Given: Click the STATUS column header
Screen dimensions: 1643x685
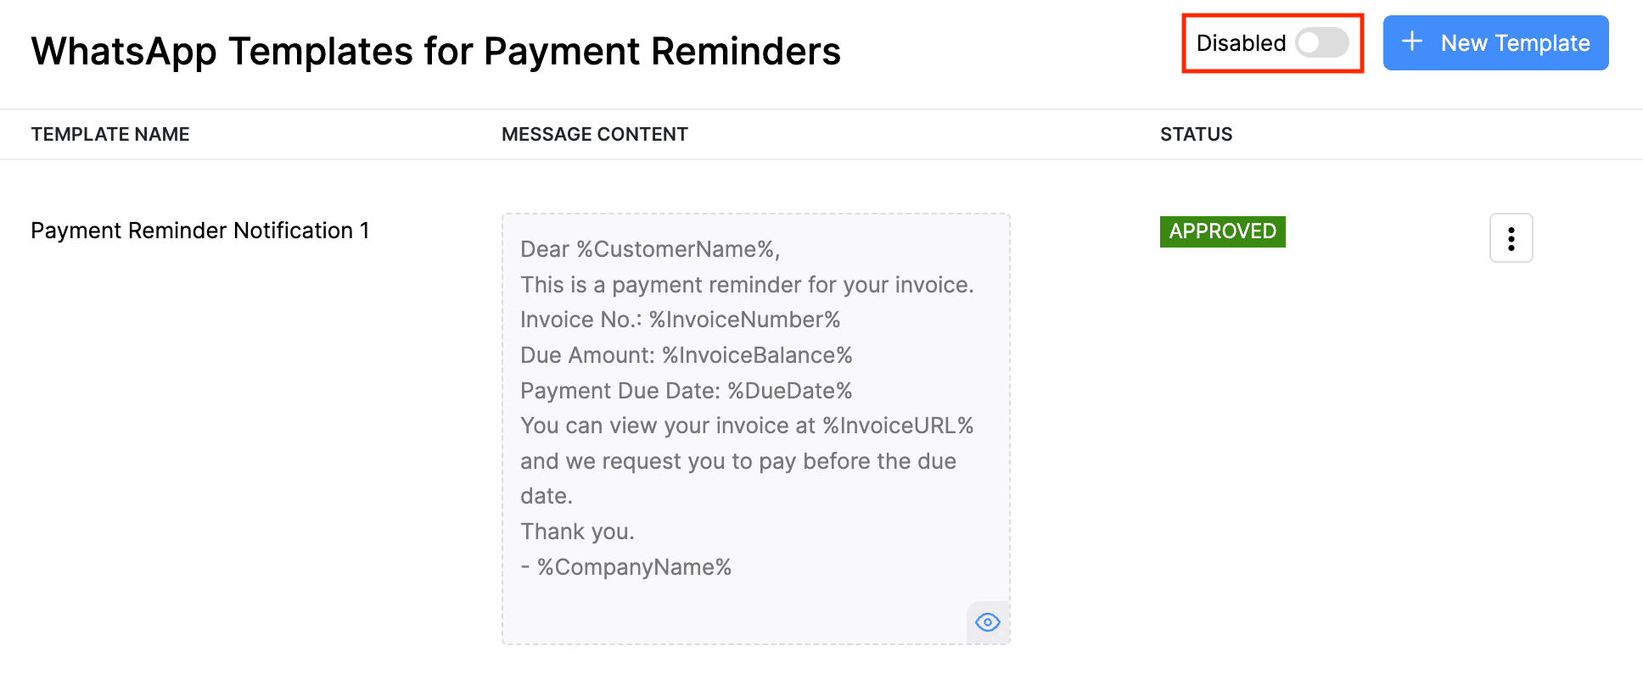Looking at the screenshot, I should point(1197,134).
